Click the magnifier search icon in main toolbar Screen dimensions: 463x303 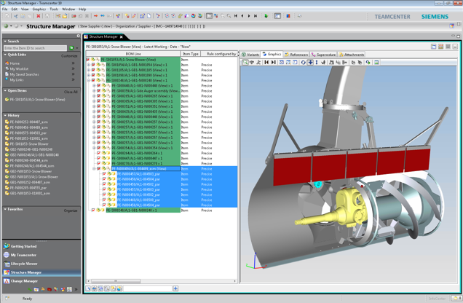(x=229, y=16)
